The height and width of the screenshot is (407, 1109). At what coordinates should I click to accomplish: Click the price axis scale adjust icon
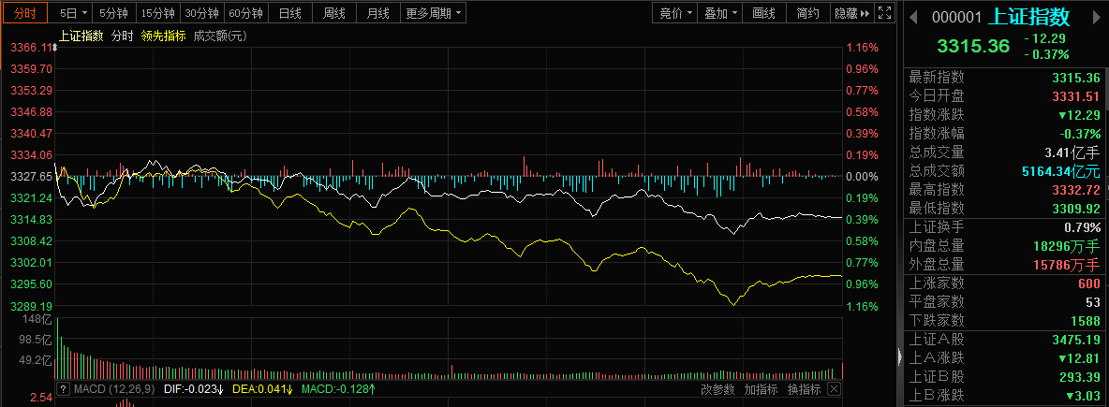pyautogui.click(x=54, y=47)
